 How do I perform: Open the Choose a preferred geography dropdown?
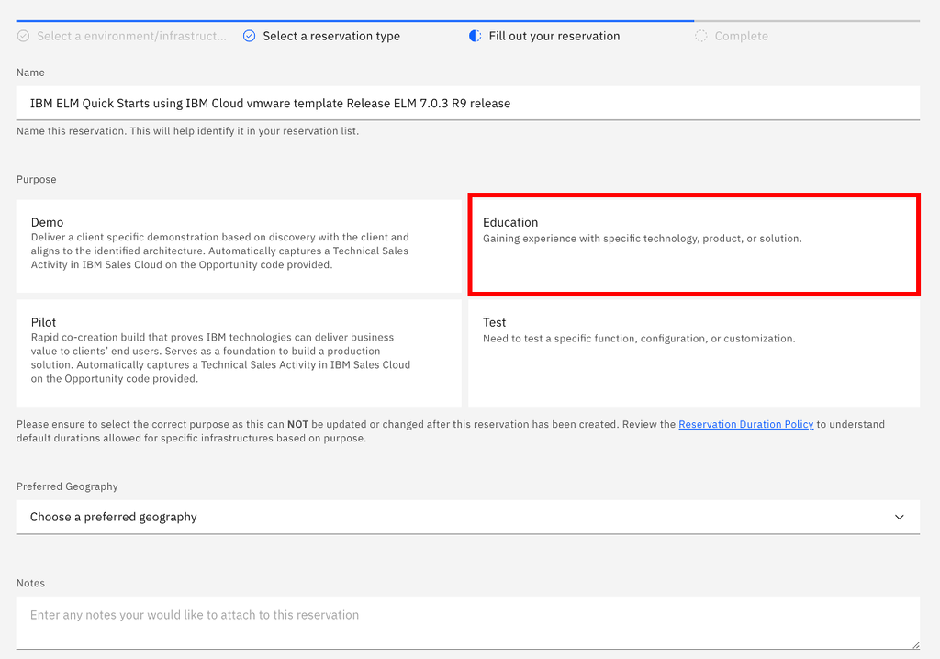[x=467, y=517]
